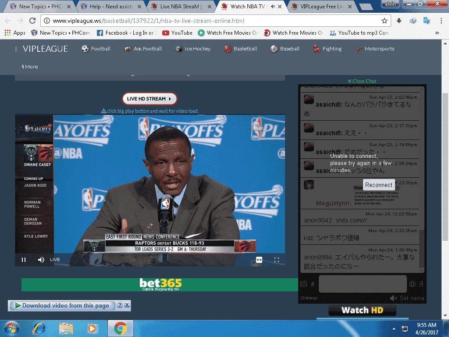Toggle HD quality in the video player
This screenshot has width=449, height=337.
click(x=259, y=260)
